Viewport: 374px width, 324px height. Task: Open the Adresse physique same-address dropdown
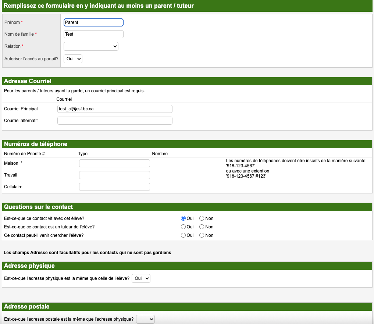[x=141, y=278]
